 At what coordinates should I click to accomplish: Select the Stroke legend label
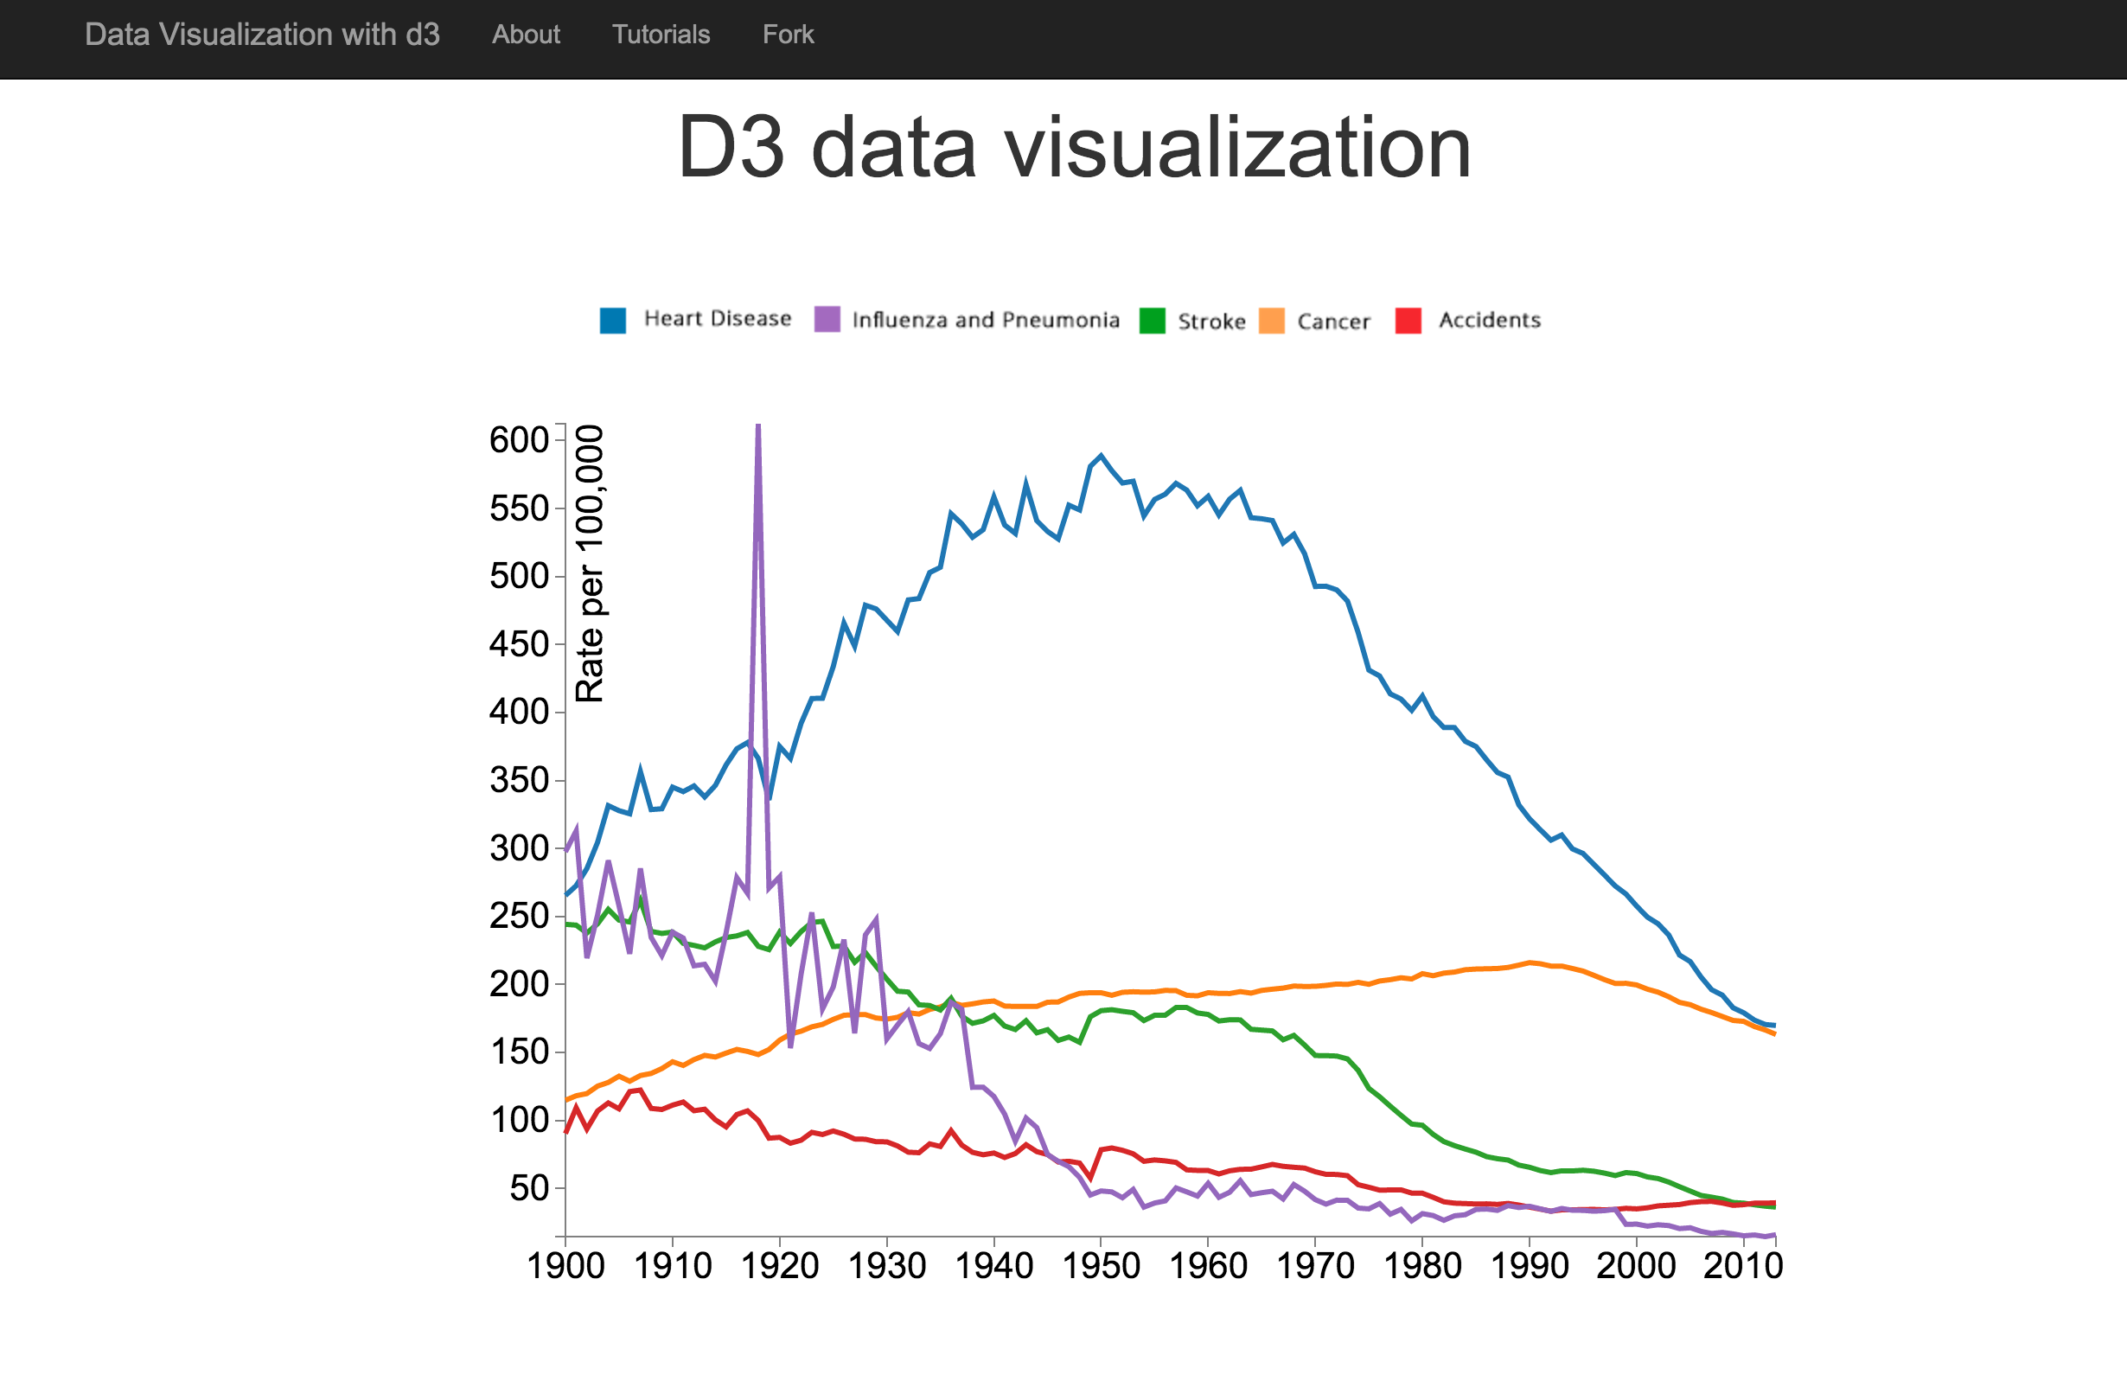(x=1211, y=321)
